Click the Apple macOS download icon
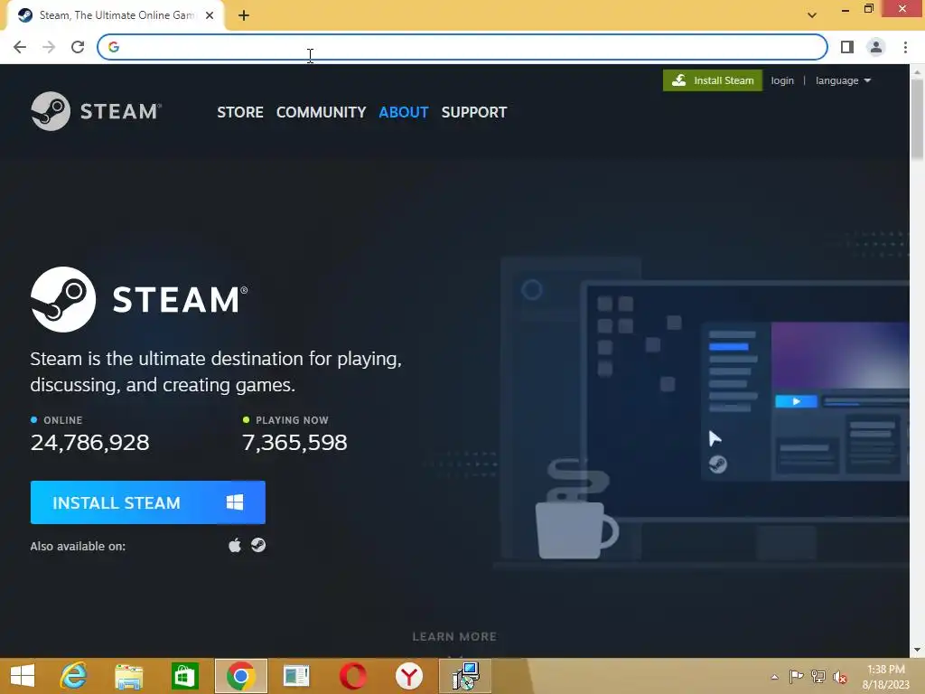This screenshot has height=694, width=925. tap(235, 545)
